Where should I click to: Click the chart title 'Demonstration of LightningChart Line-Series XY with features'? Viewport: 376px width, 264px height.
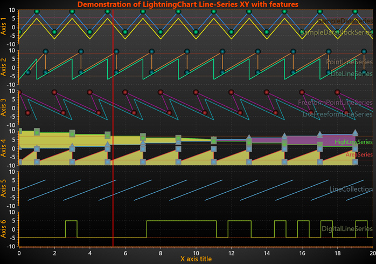coord(188,4)
